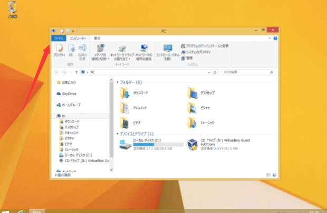This screenshot has height=213, width=327.
Task: Open the quick access toolbar customize dropdown
Action: [x=73, y=31]
